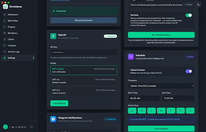Image resolution: width=206 pixels, height=132 pixels.
Task: Click the Projects folder icon
Action: pos(5,27)
